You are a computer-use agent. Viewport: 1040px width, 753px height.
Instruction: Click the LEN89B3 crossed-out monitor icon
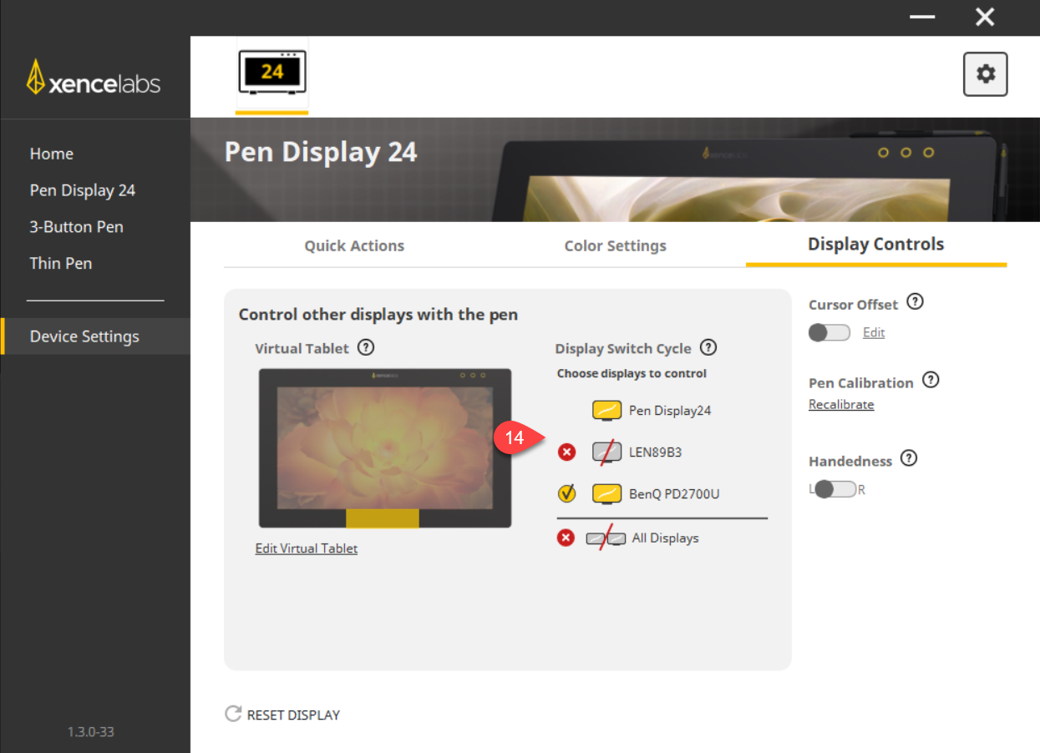[607, 452]
